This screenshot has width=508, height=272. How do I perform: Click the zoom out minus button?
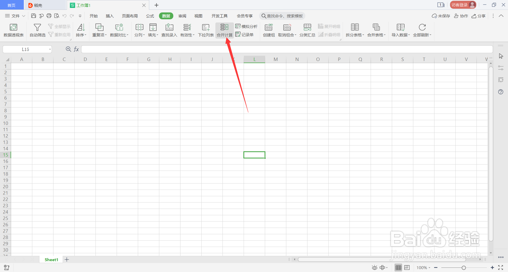[x=436, y=268]
